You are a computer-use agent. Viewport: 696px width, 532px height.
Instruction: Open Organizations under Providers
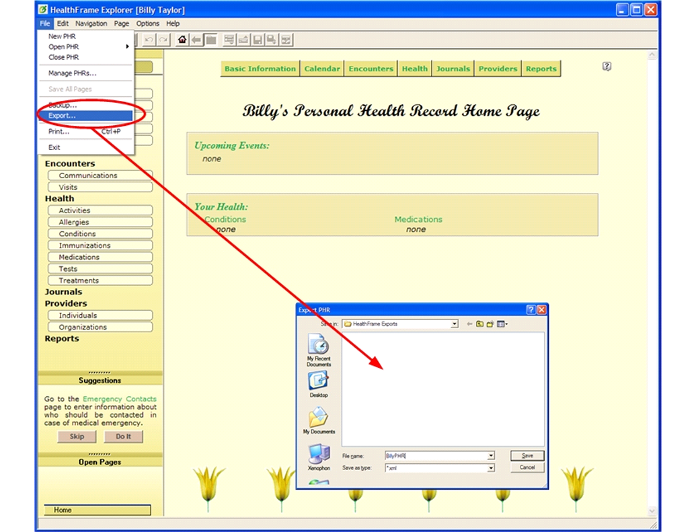(100, 328)
